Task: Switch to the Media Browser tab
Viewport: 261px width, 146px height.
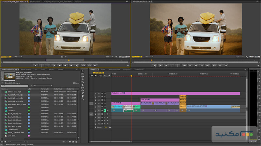Action: click(26, 69)
